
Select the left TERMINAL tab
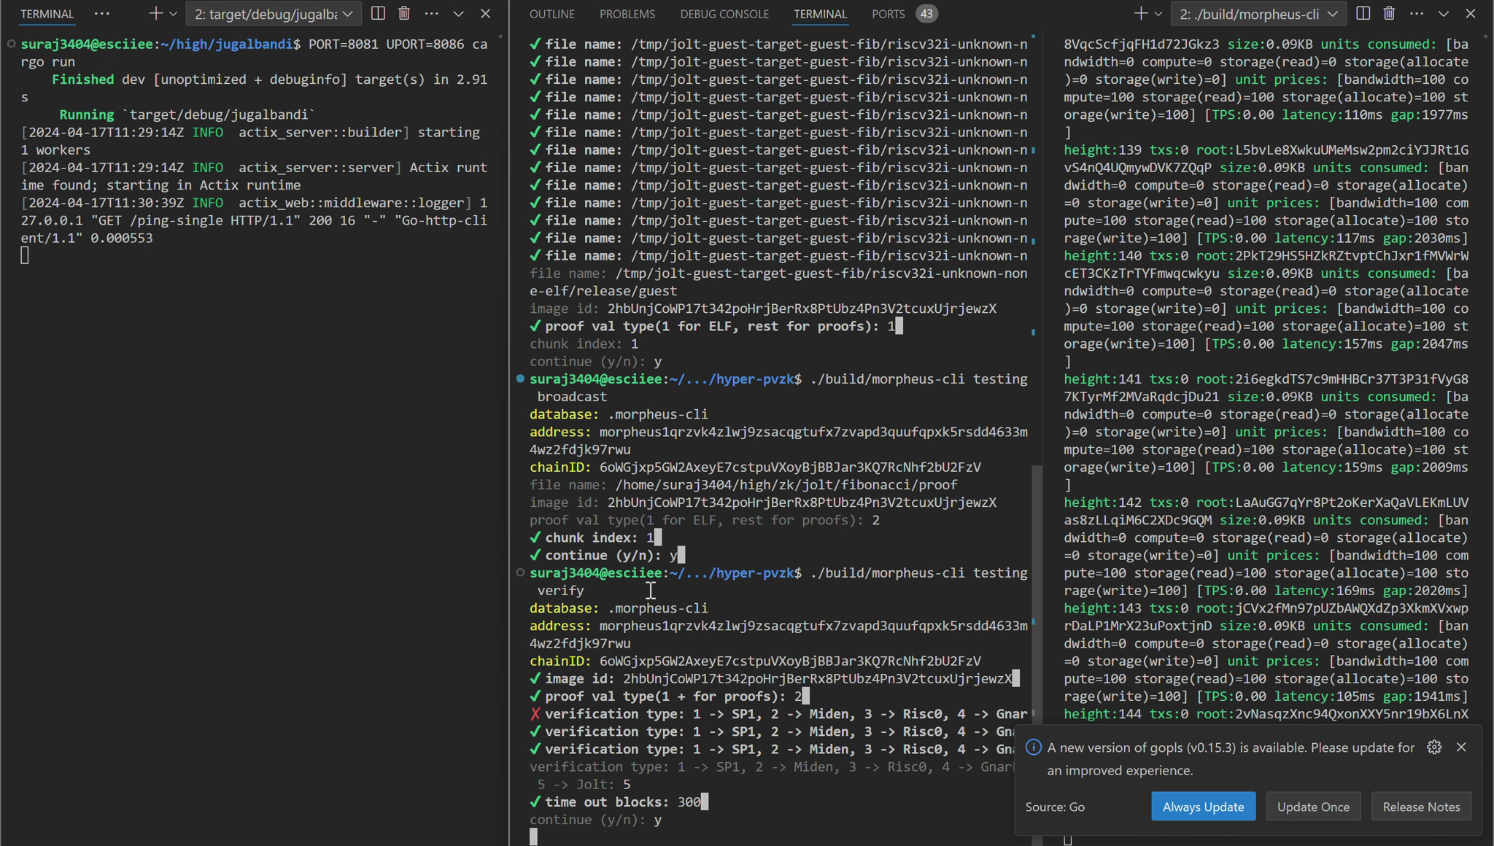click(47, 14)
